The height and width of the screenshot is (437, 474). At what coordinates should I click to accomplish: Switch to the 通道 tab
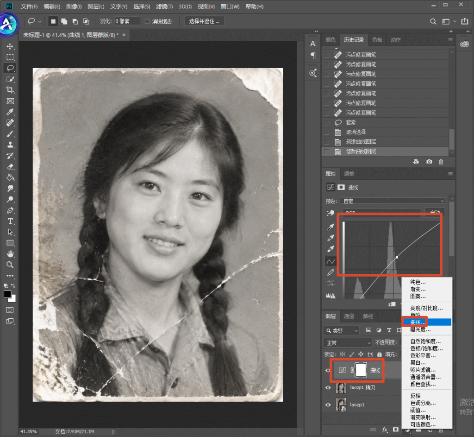[349, 316]
